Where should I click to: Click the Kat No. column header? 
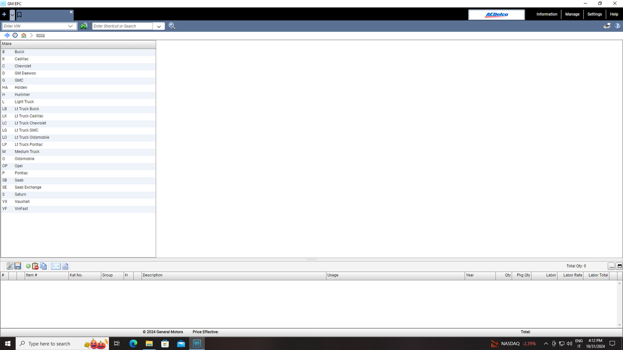tap(85, 276)
